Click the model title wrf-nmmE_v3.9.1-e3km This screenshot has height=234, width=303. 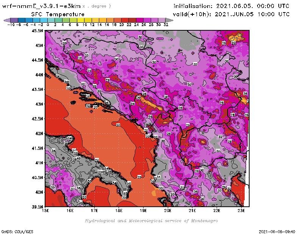41,6
